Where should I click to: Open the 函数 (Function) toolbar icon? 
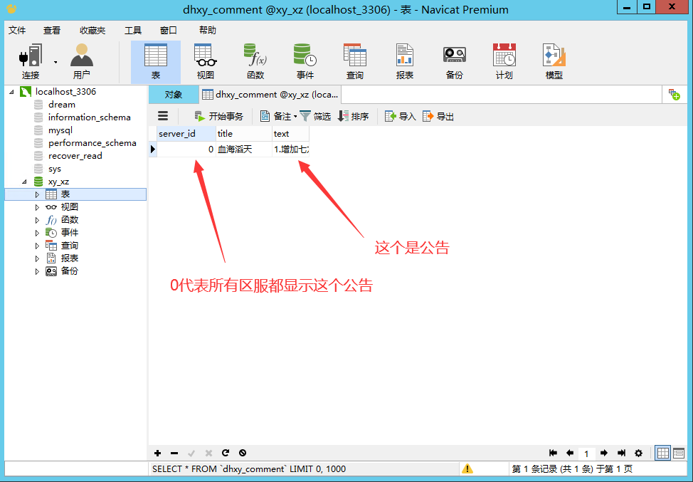point(255,61)
